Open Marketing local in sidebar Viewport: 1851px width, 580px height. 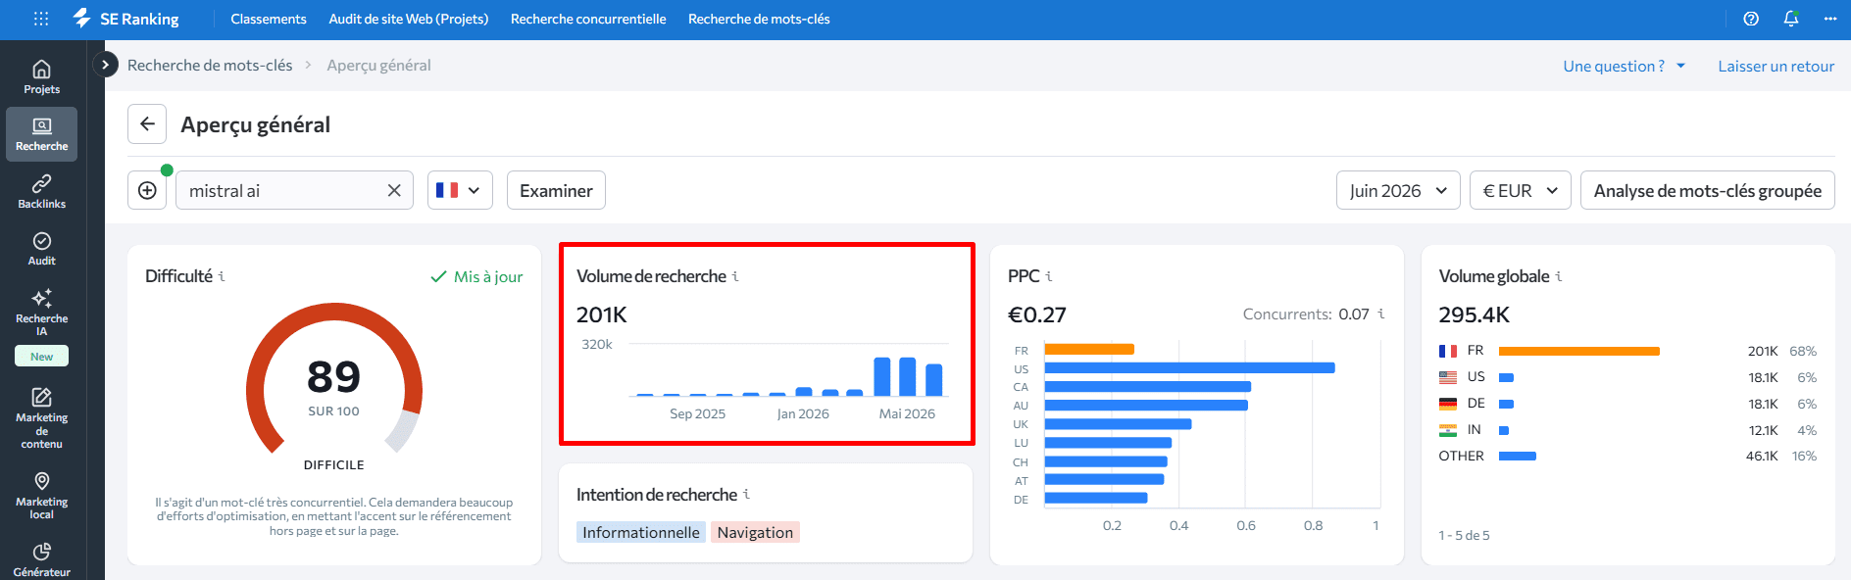point(41,496)
